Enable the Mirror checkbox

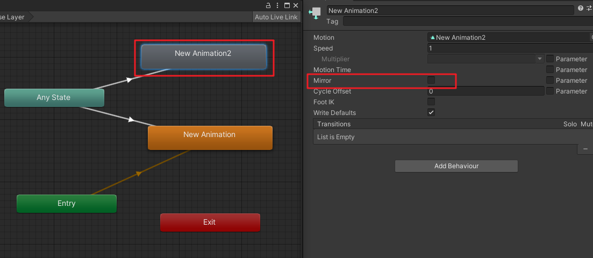coord(431,80)
